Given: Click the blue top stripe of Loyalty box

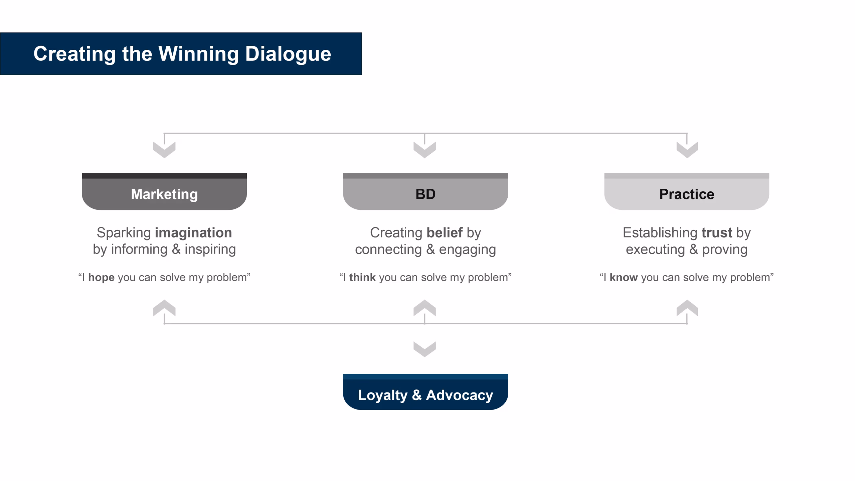Looking at the screenshot, I should pos(425,376).
